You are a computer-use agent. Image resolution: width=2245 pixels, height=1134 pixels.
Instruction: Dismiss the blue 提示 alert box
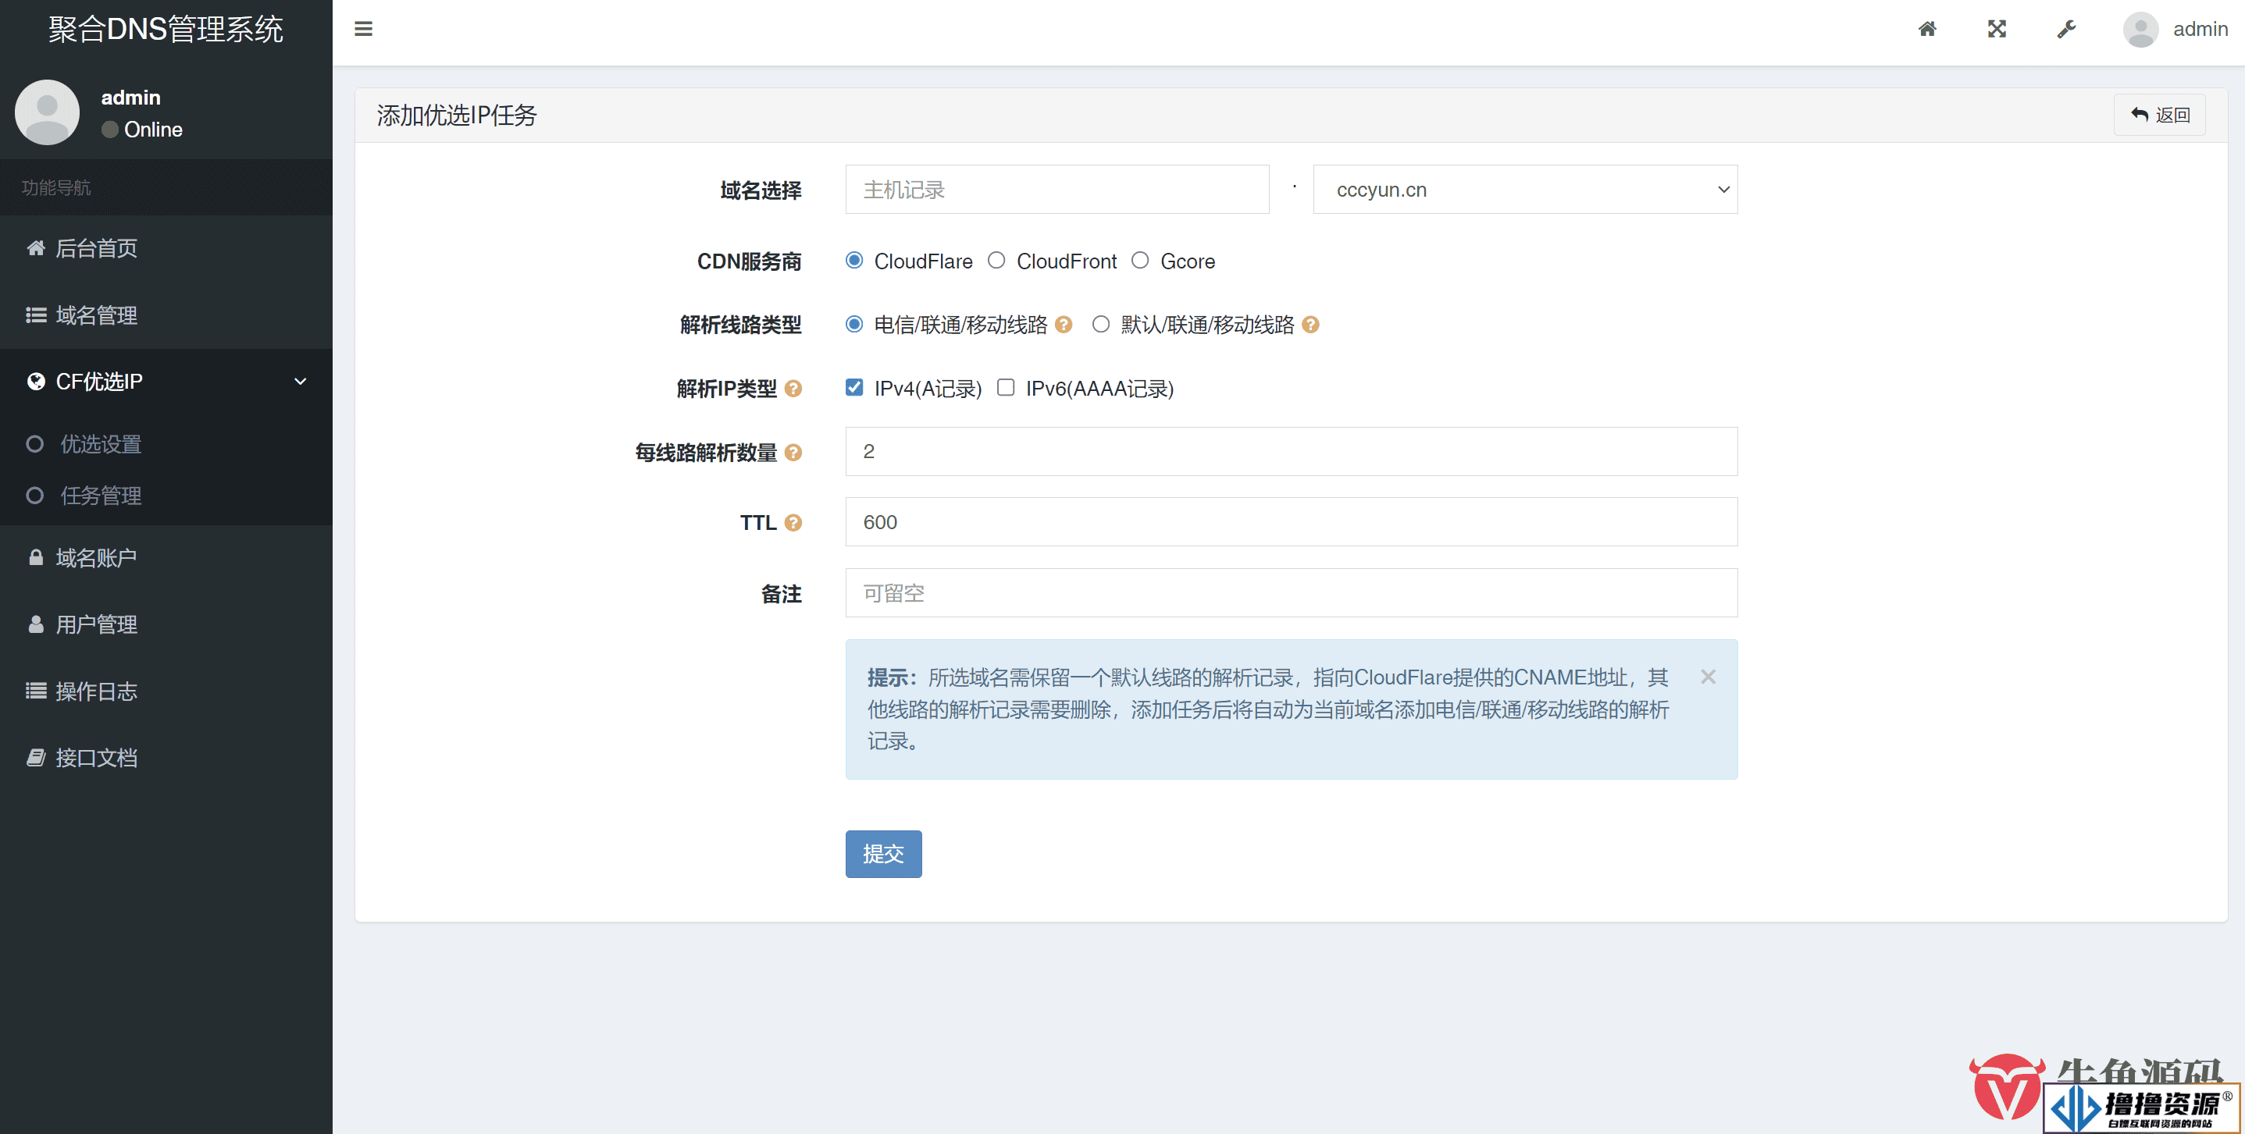pyautogui.click(x=1707, y=677)
